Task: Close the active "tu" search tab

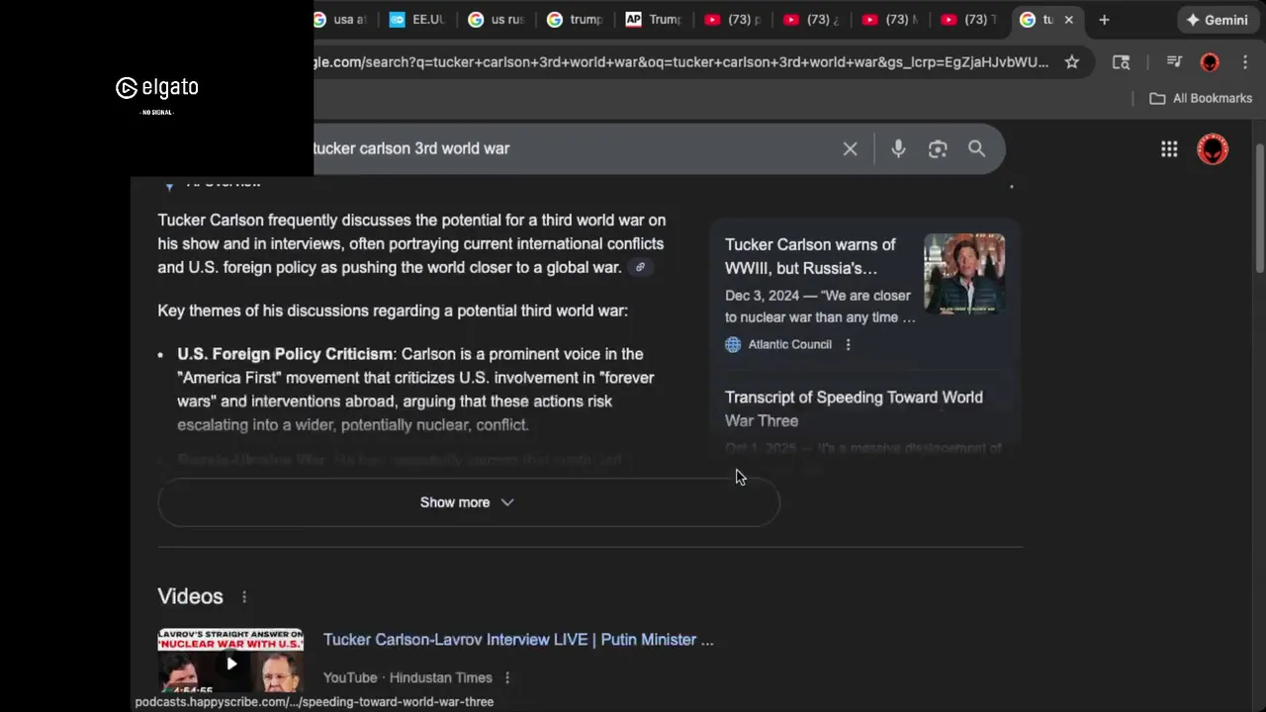Action: click(1068, 20)
